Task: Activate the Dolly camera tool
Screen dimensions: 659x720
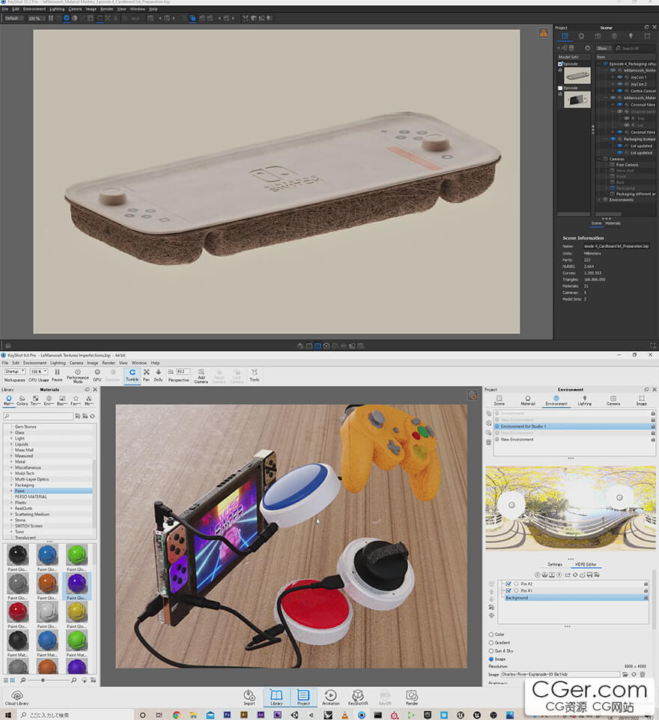Action: (x=159, y=374)
